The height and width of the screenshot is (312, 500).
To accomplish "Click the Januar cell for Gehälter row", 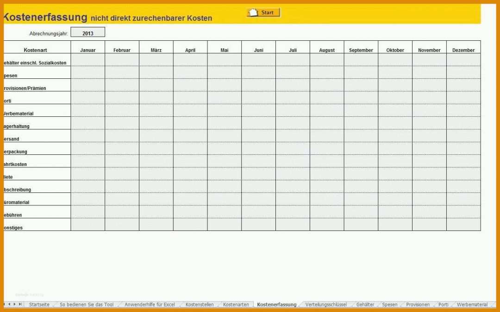I will (x=87, y=60).
